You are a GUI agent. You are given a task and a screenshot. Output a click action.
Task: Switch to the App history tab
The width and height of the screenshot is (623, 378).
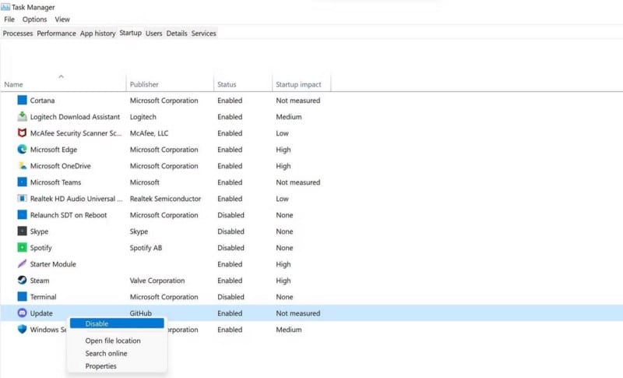[x=98, y=34]
